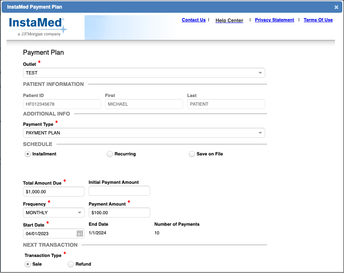Open the Frequency dropdown set to MONTHLY
The image size is (344, 273).
54,213
